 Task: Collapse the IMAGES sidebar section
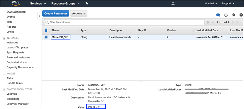(x=4, y=74)
